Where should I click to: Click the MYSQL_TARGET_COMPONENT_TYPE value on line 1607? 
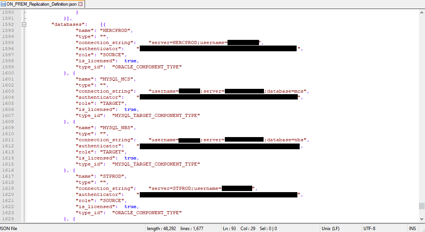pyautogui.click(x=156, y=115)
